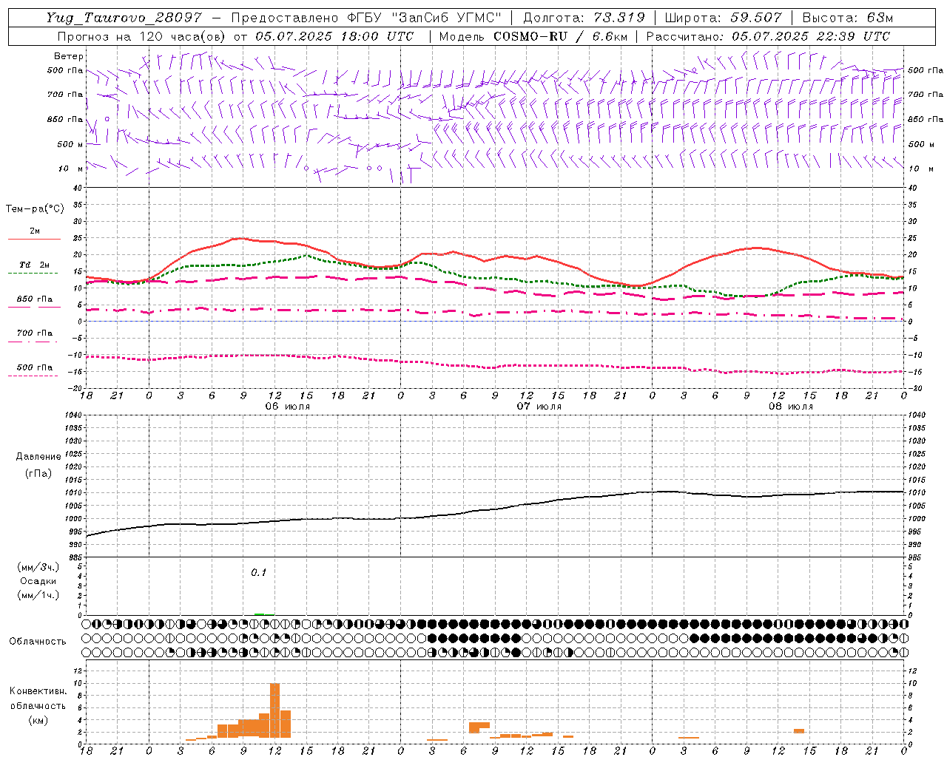Click the Рассчитано: 05.07.2025 22:39 UTC timestamp

click(768, 36)
